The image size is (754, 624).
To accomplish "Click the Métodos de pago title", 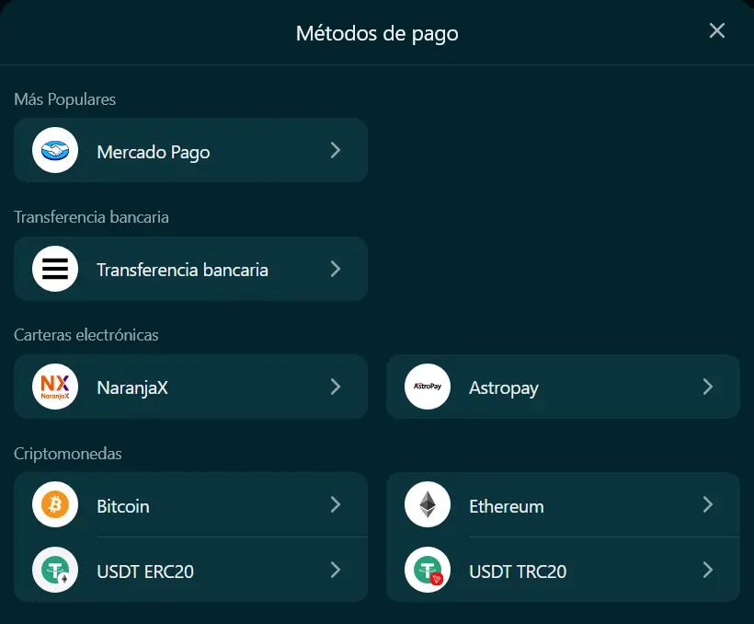I will click(377, 34).
